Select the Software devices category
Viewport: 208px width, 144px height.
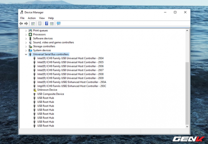[43, 39]
